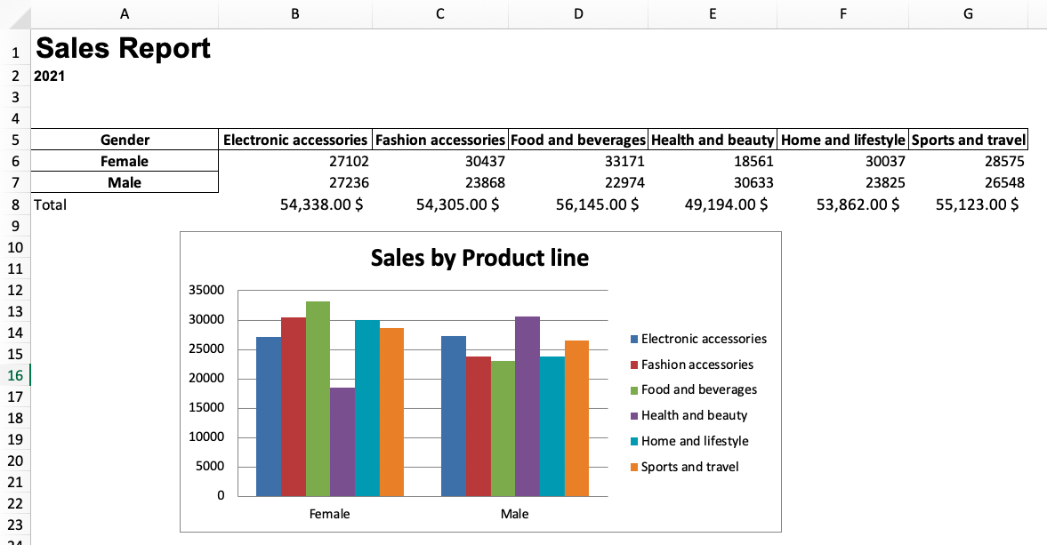Select the Male category axis label
Screen dimensions: 1047x545
514,514
